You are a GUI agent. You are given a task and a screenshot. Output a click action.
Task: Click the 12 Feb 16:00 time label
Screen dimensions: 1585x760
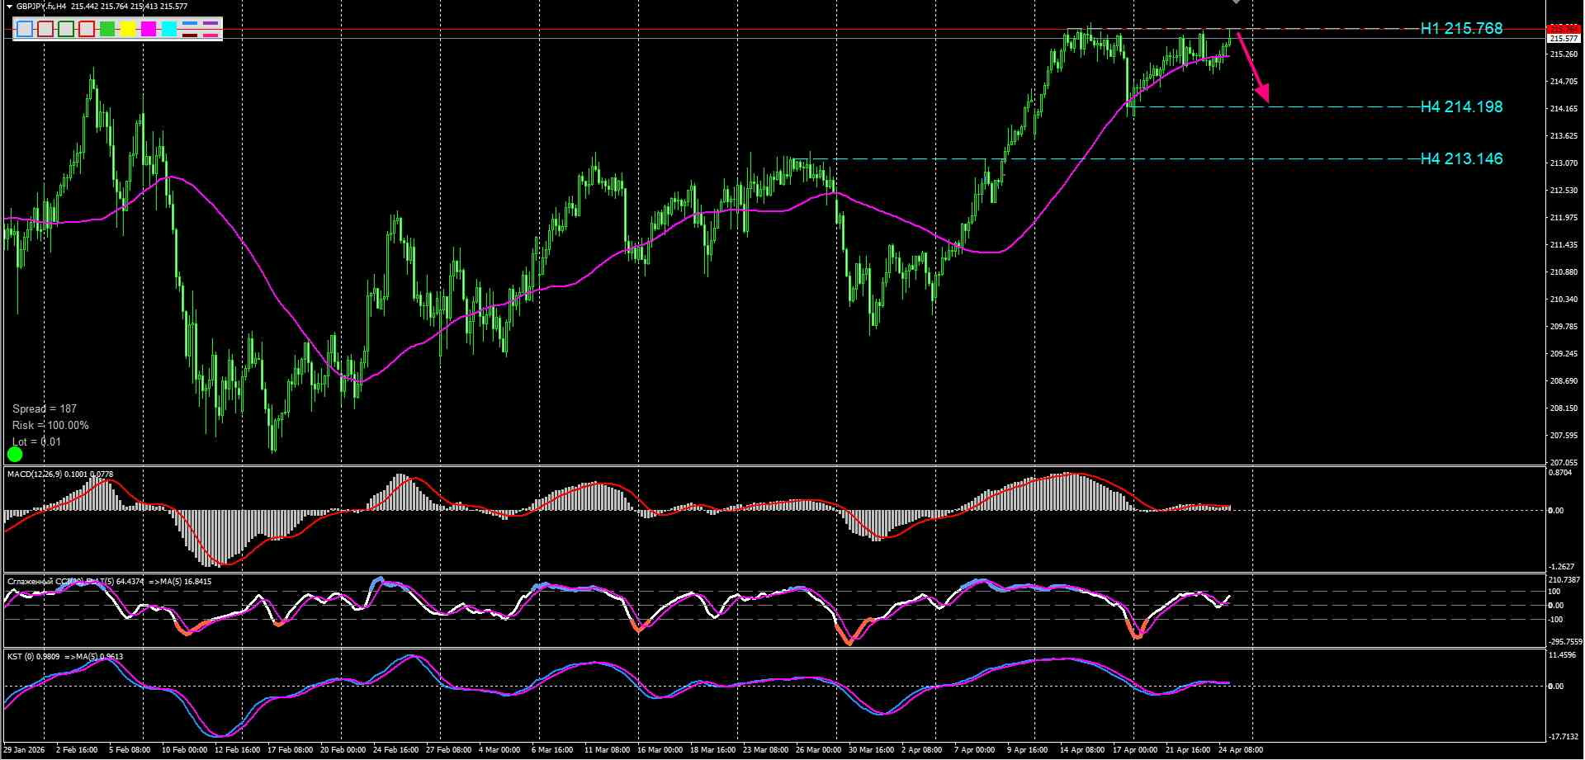[237, 750]
